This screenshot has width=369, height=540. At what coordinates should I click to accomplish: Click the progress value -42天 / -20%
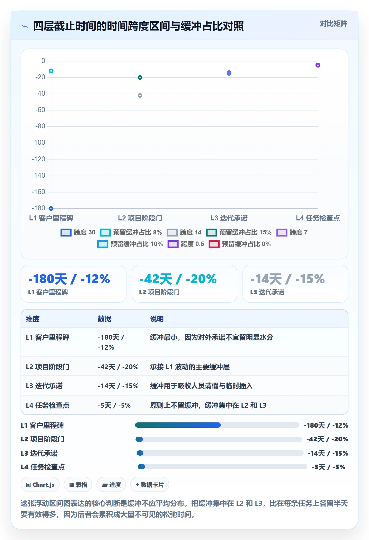coord(327,439)
